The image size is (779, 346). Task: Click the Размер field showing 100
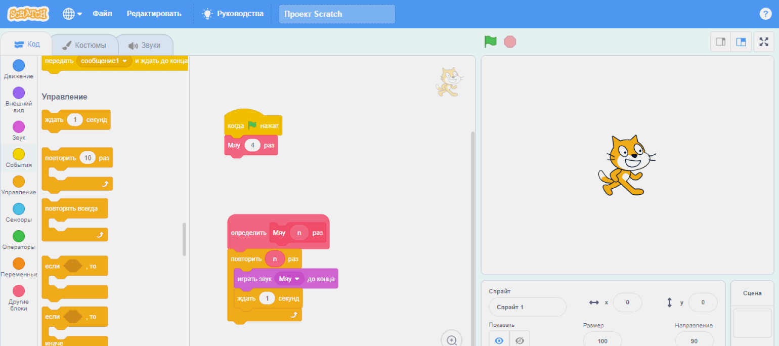tap(602, 340)
